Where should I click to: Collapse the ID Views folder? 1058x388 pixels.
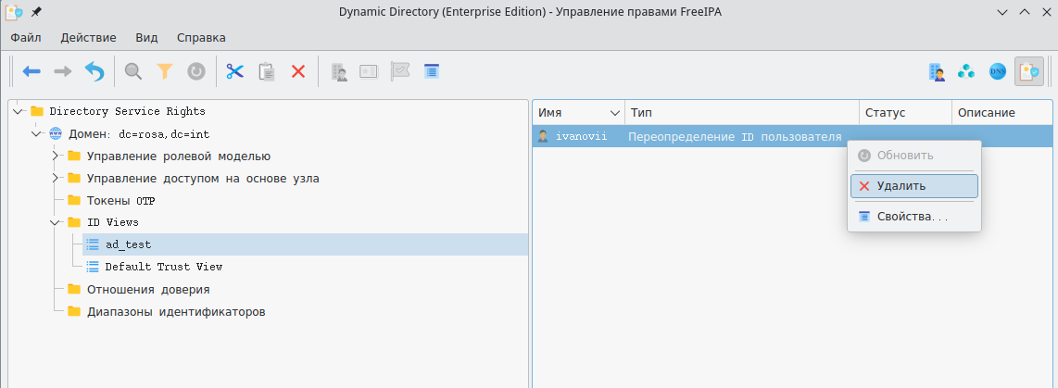point(56,222)
